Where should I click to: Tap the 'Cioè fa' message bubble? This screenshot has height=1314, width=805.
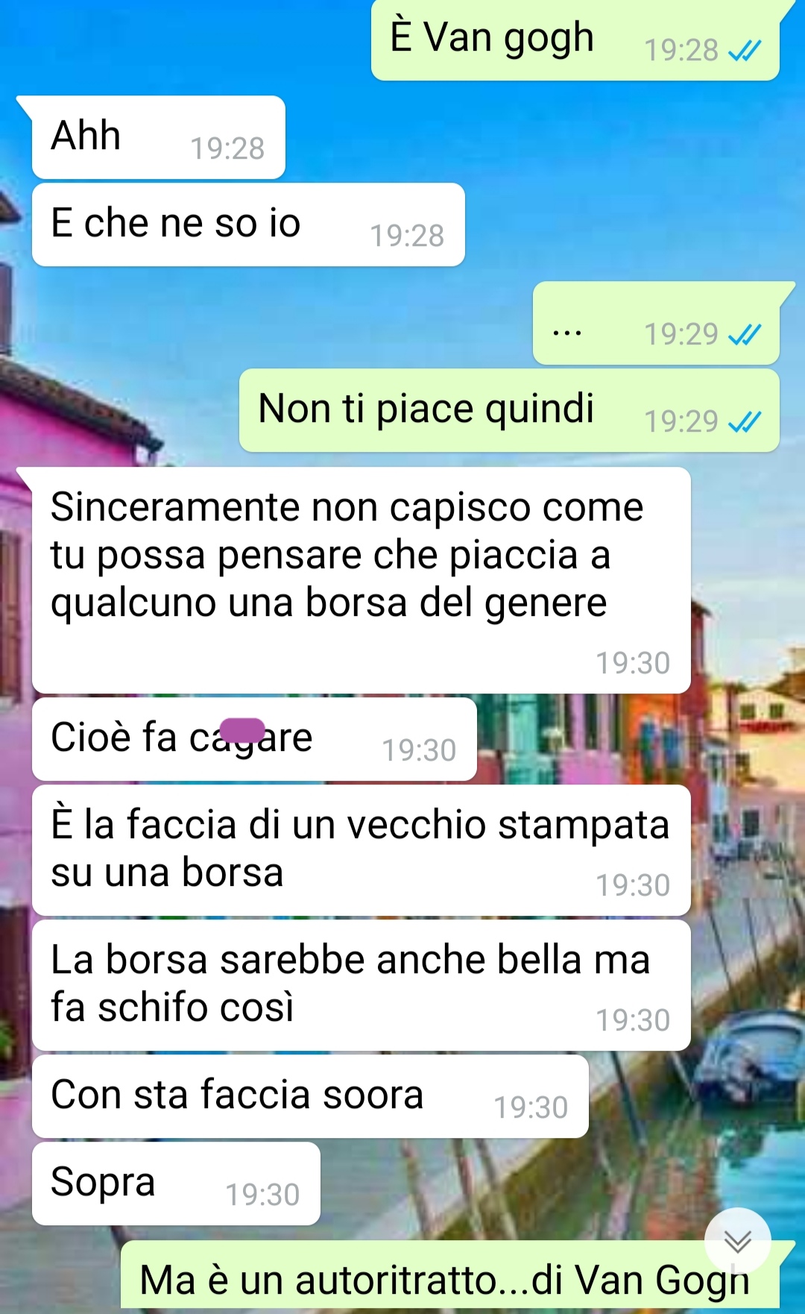tap(254, 739)
